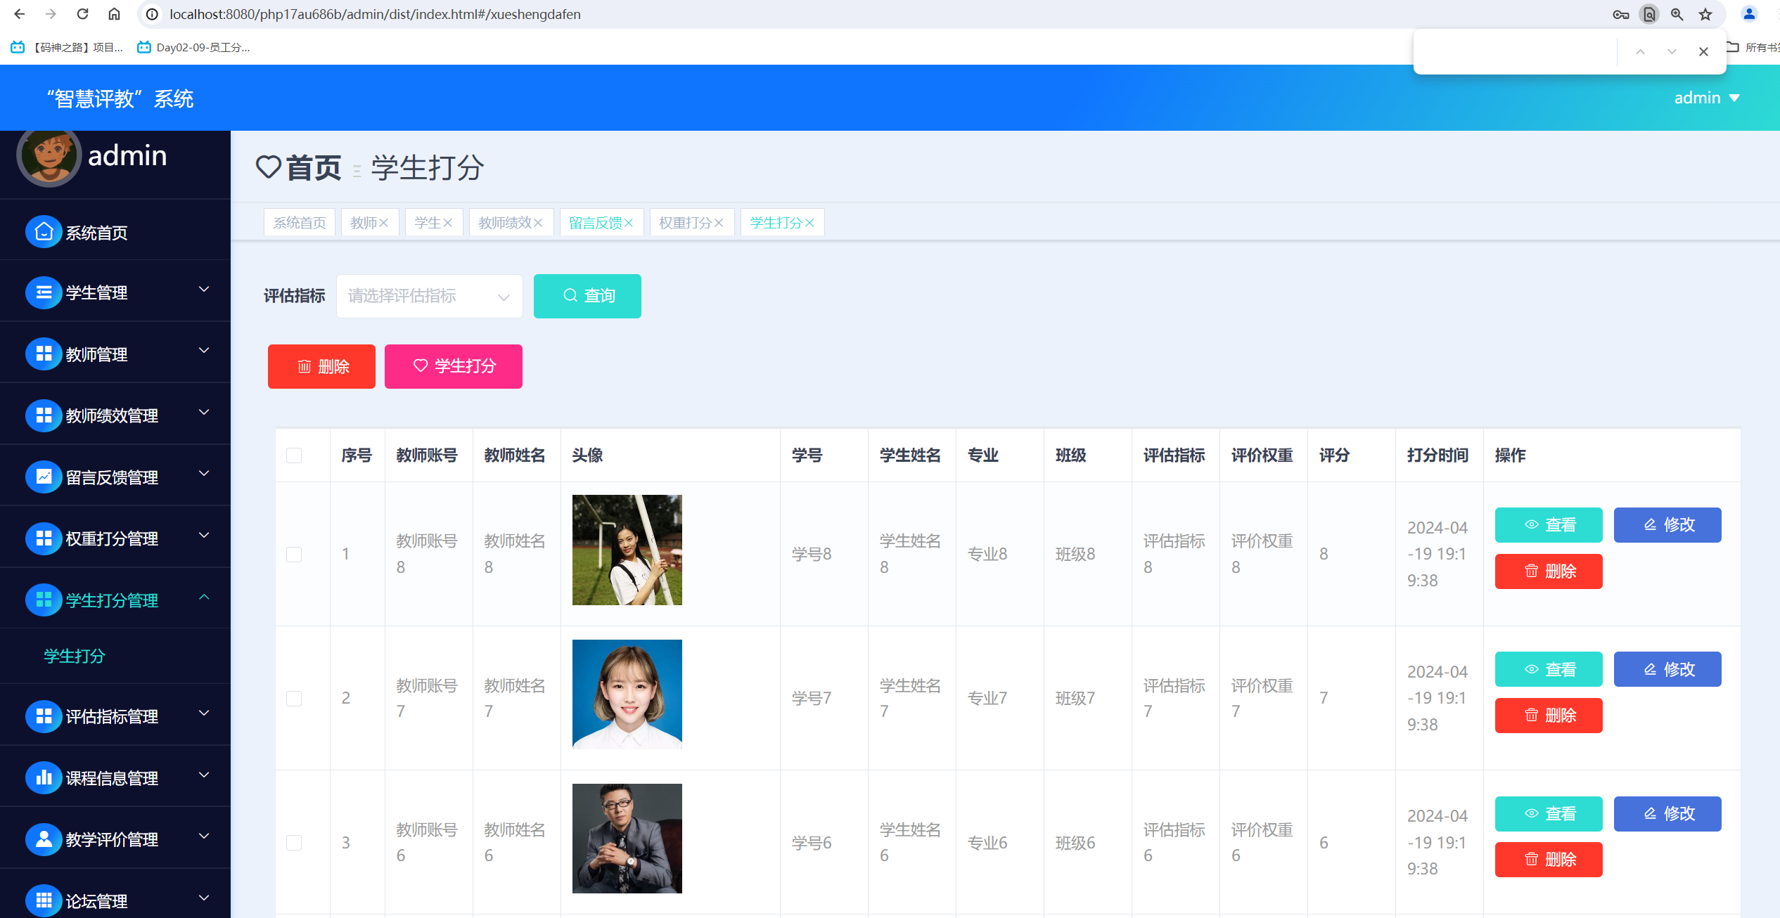Expand 权重打分管理 menu chevron
The height and width of the screenshot is (918, 1780).
204,536
